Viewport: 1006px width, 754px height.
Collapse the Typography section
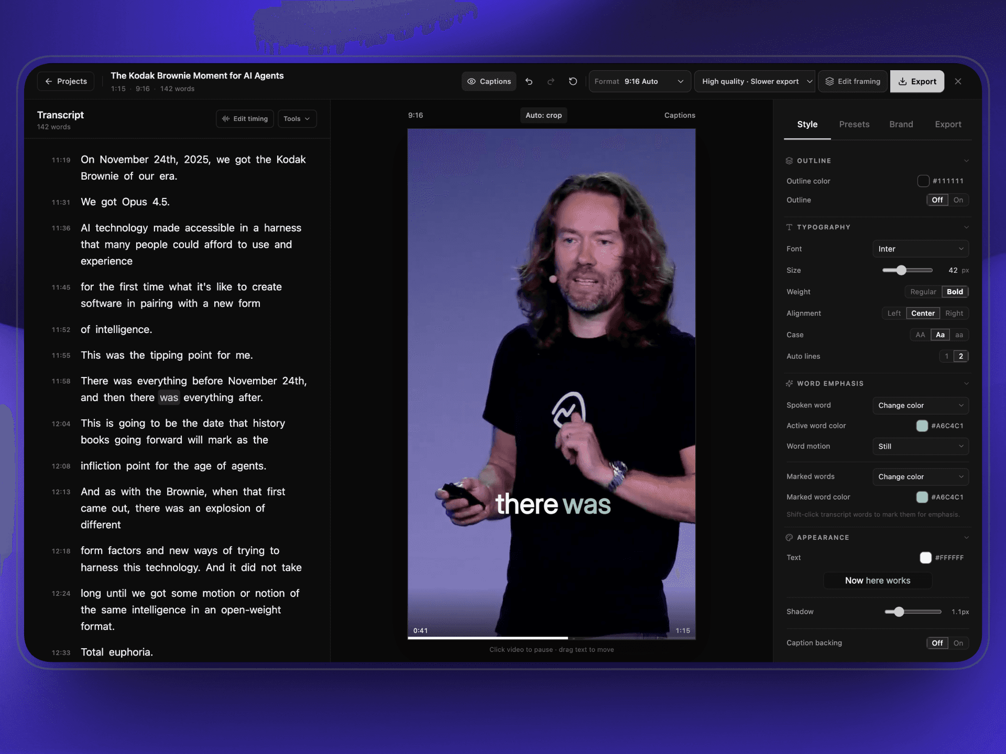(x=966, y=227)
